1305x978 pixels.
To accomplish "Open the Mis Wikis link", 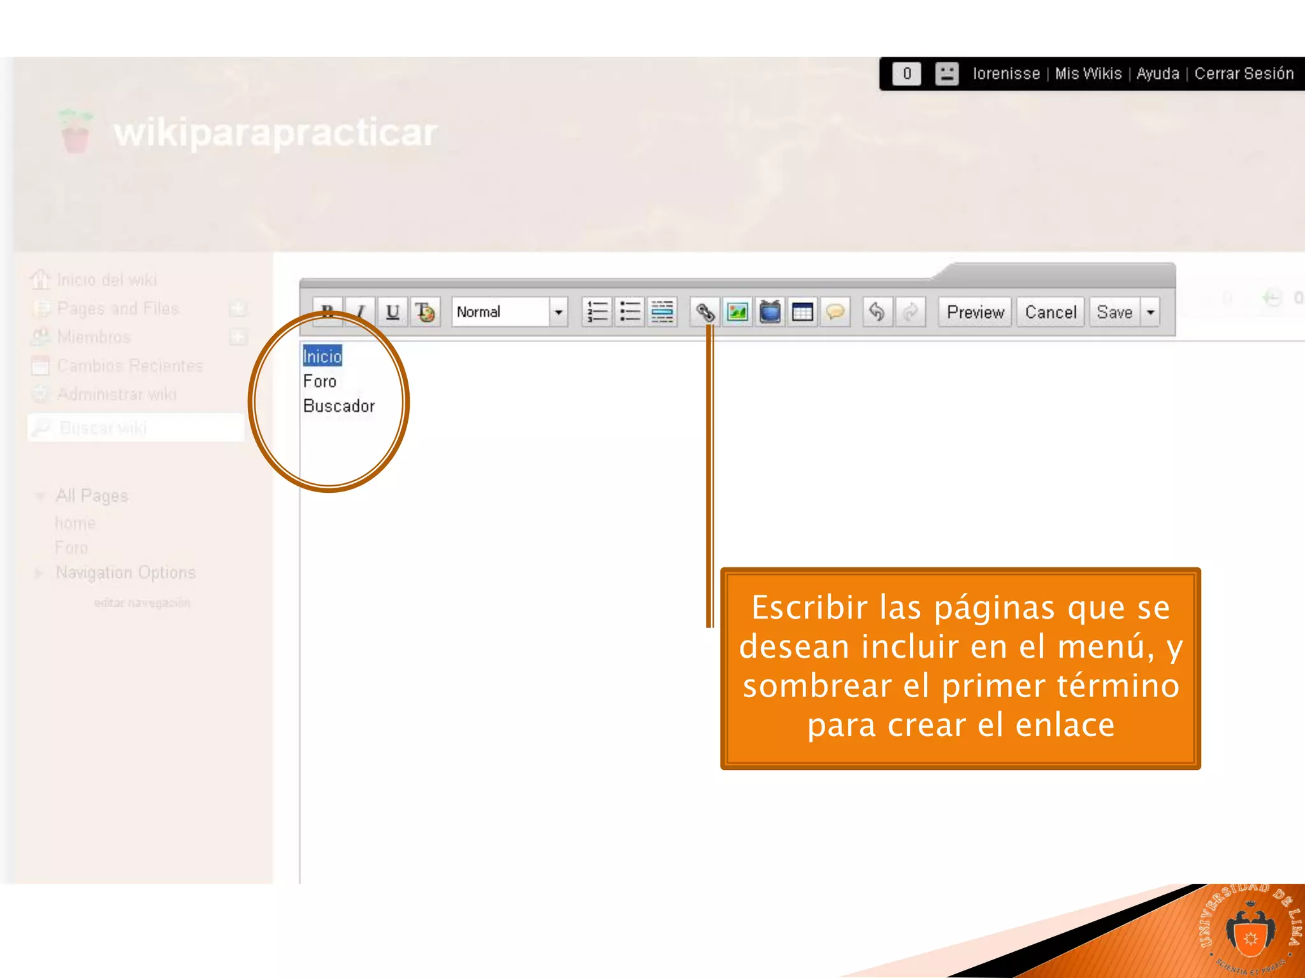I will pyautogui.click(x=1088, y=74).
